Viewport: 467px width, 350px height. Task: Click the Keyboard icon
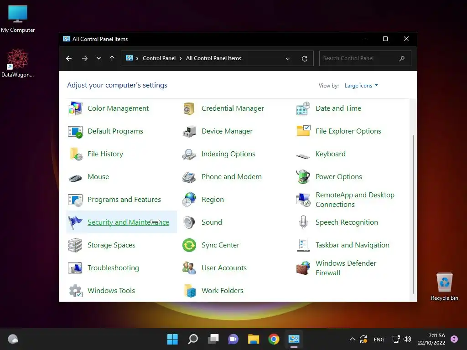tap(303, 156)
